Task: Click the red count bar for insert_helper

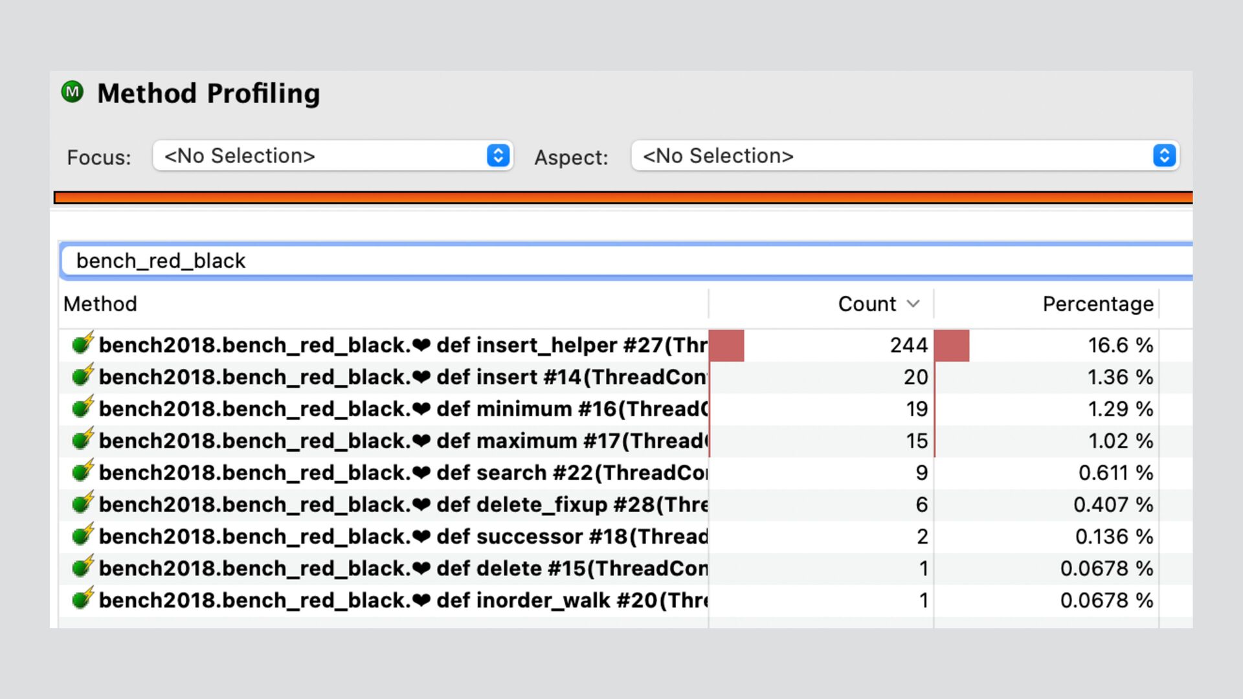Action: tap(726, 345)
